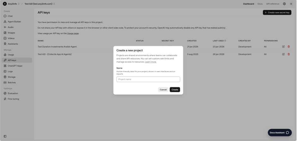Edit the Test A2I Collectie App key
The image size is (297, 141).
click(283, 54)
